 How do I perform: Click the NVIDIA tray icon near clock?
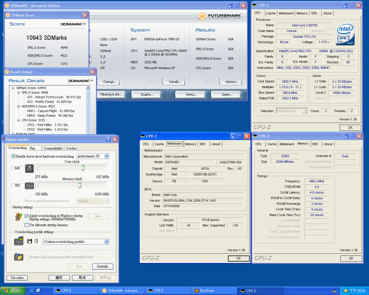click(345, 291)
